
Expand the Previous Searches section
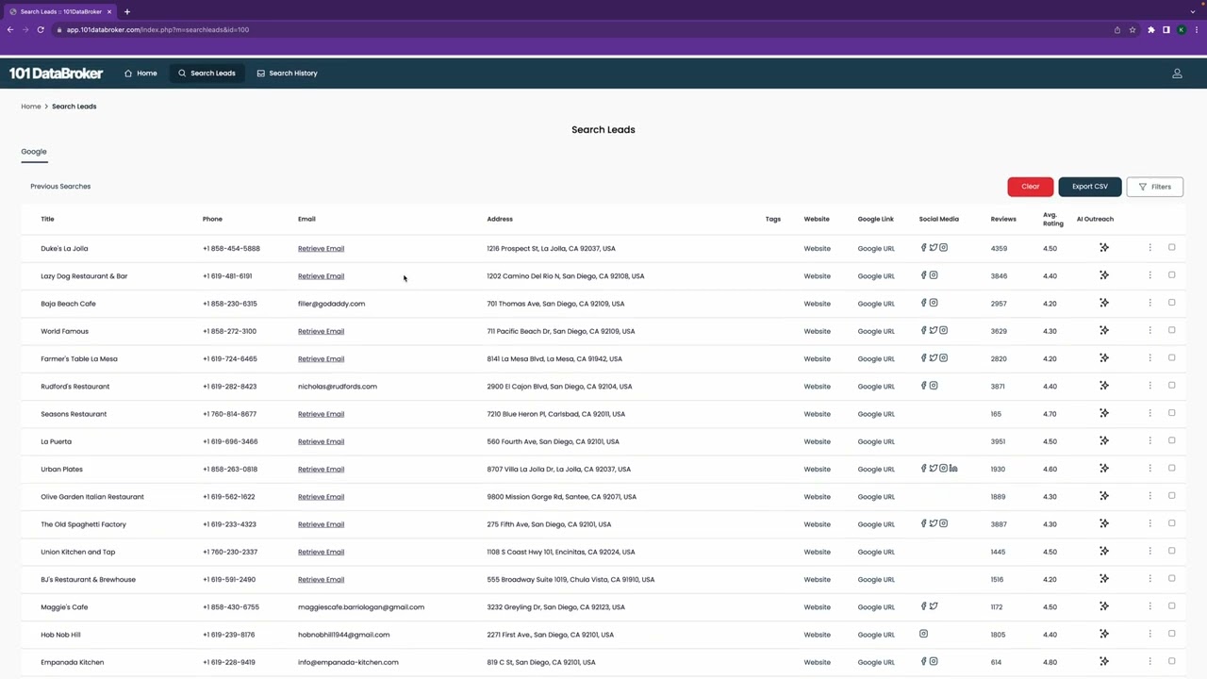60,186
